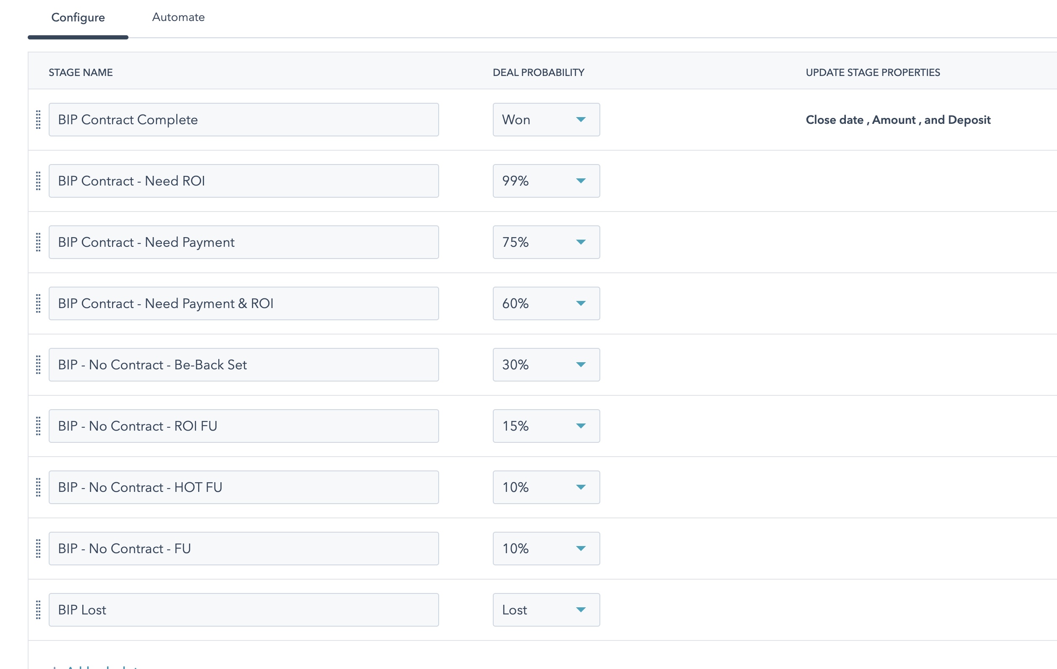
Task: Grab the drag handle beside BIP Contract Complete
Action: pos(38,119)
